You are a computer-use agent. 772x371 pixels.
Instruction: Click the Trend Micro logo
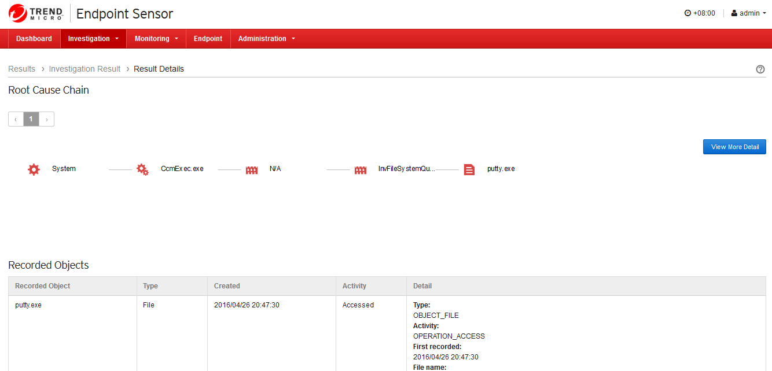35,13
